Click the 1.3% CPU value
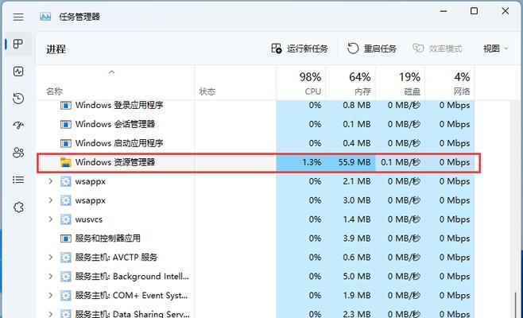Image resolution: width=523 pixels, height=318 pixels. click(x=312, y=162)
